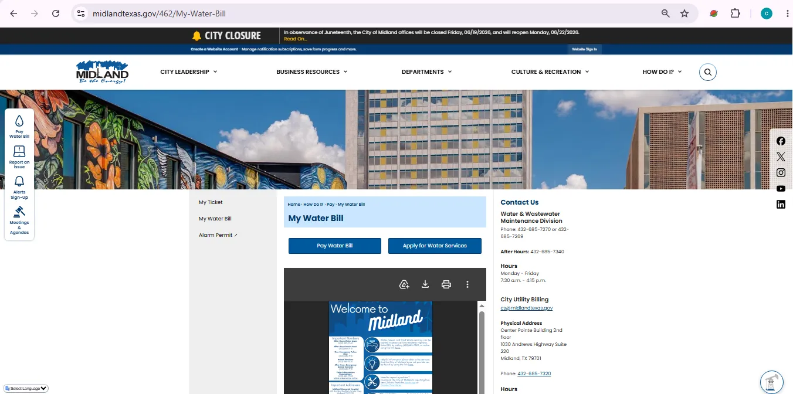Open the Meetings & Agendas gavel icon
The width and height of the screenshot is (793, 394).
(19, 212)
